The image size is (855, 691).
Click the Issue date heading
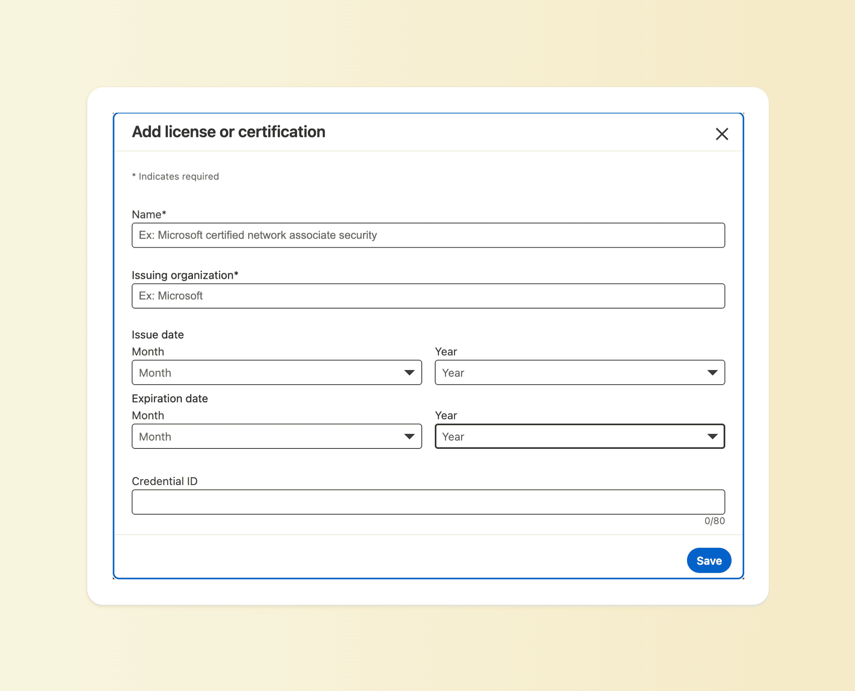(x=158, y=335)
